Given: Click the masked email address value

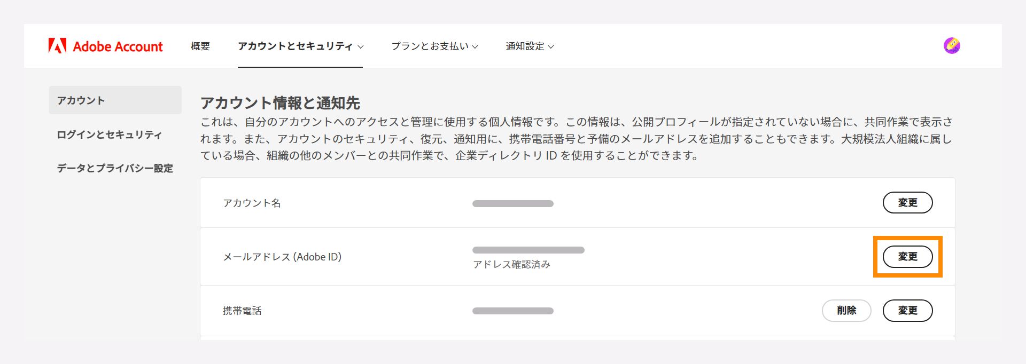Looking at the screenshot, I should pos(528,249).
